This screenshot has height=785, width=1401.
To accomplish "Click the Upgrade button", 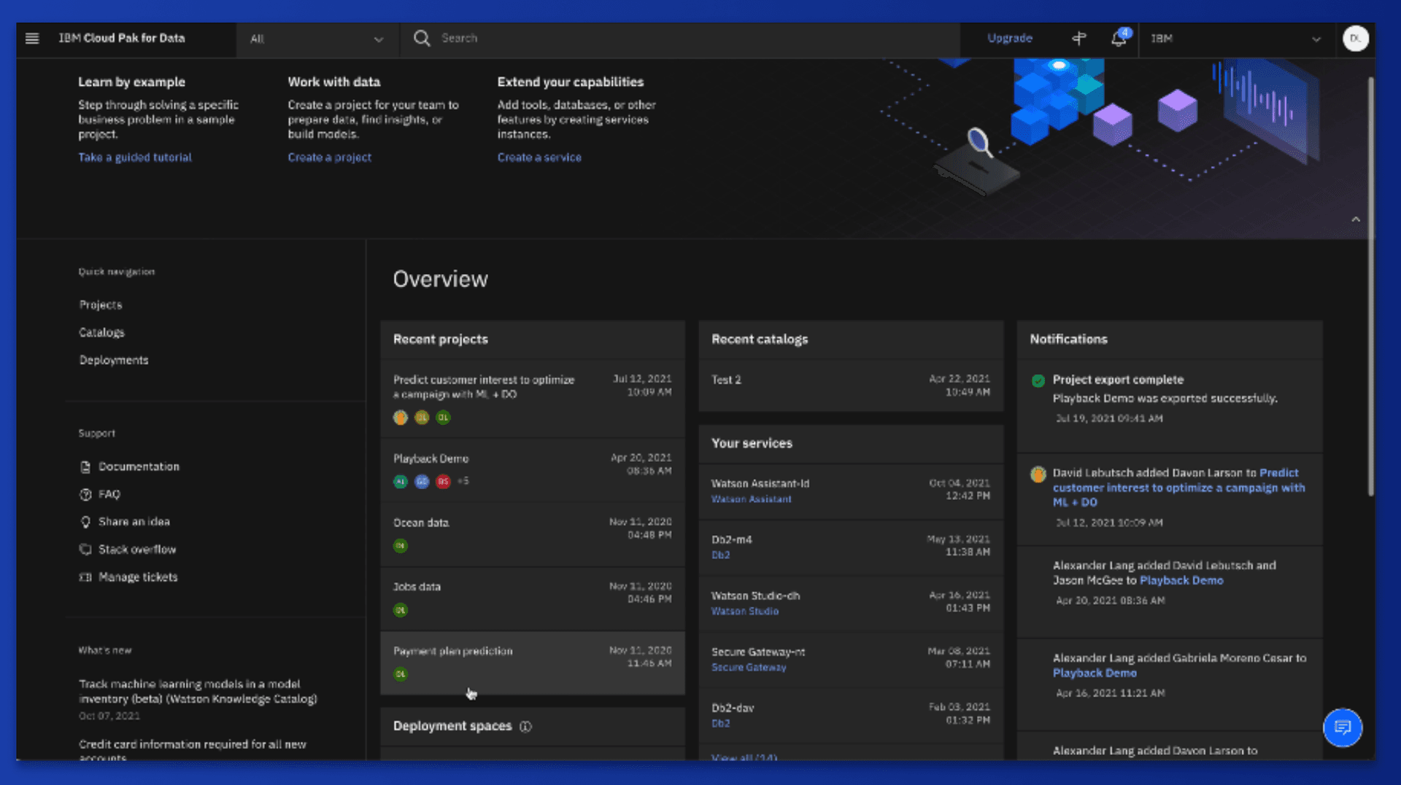I will 1009,39.
